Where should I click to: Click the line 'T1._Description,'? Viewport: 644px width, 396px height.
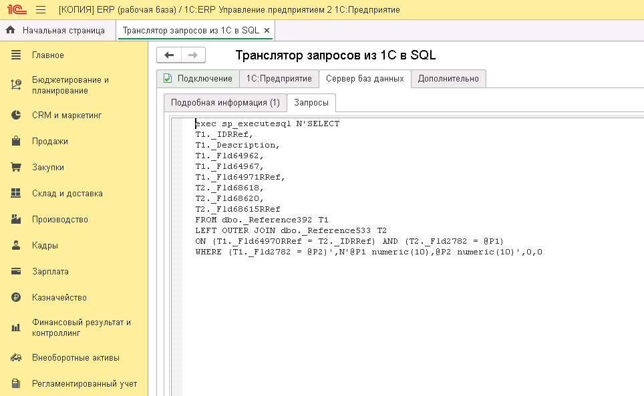(x=237, y=145)
